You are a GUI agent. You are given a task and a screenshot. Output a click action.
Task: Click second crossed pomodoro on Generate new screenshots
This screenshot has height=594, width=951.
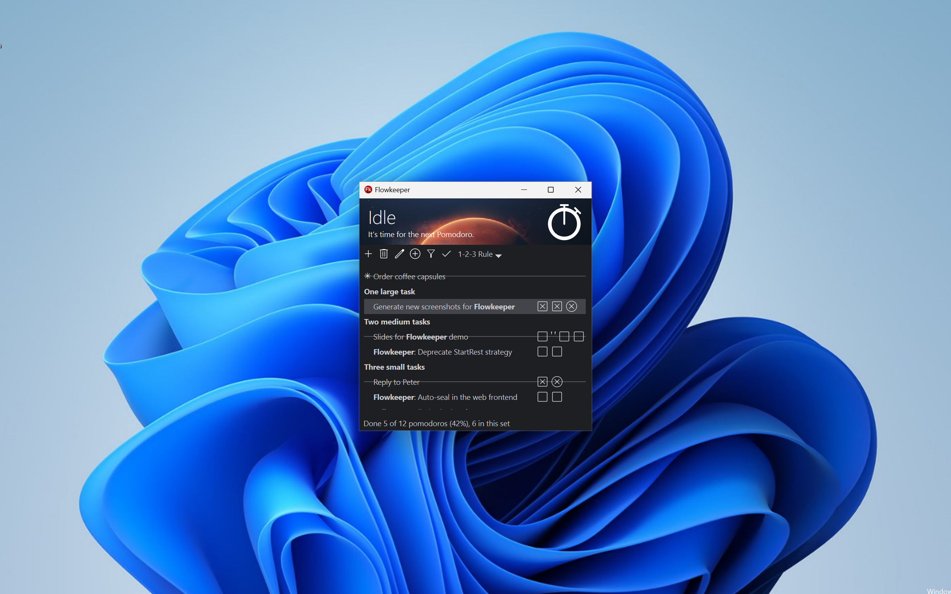(x=557, y=306)
